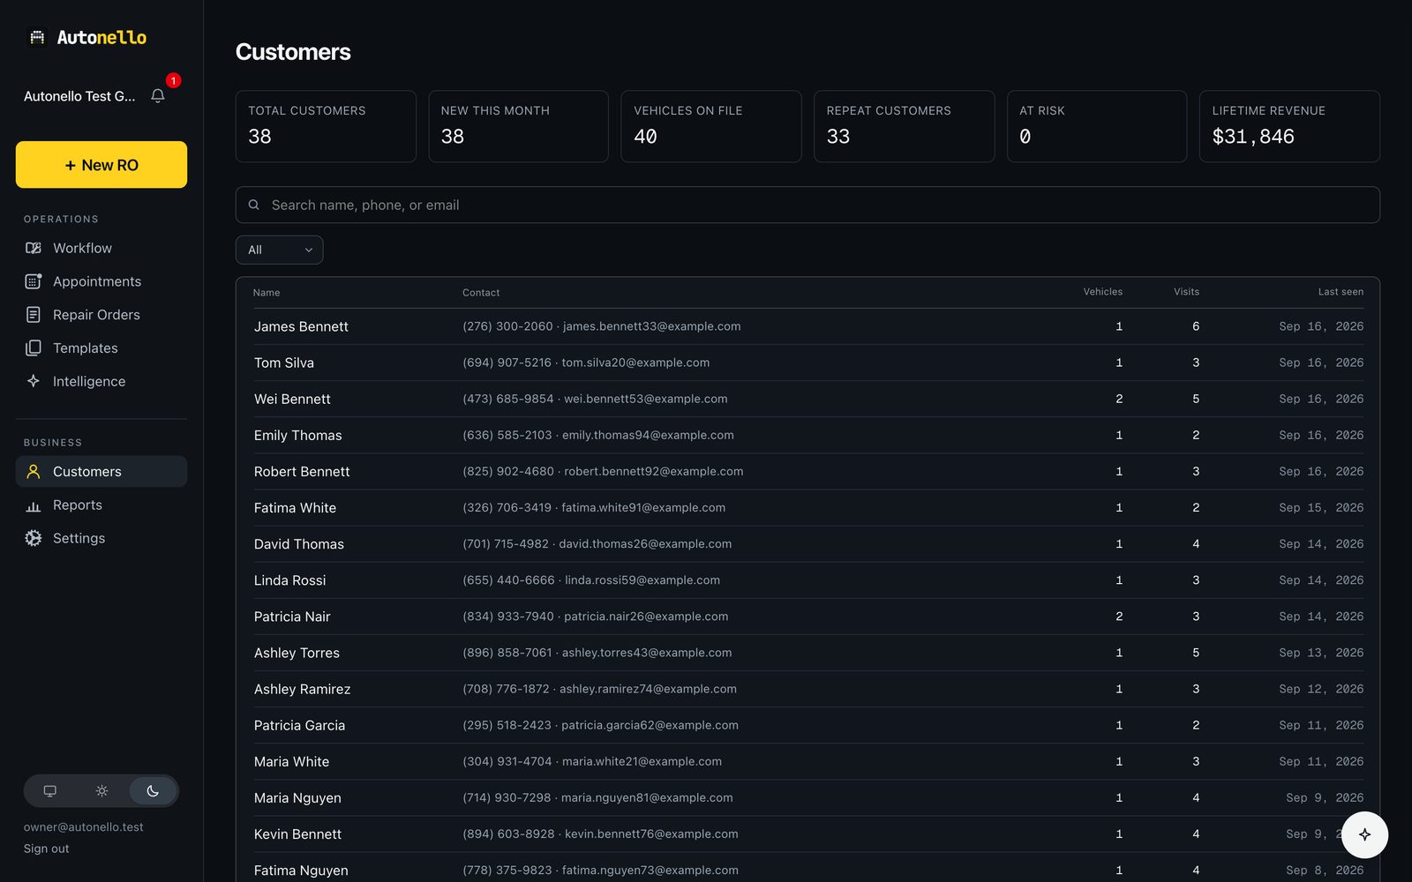Click the Customers person icon
This screenshot has height=882, width=1412.
click(x=34, y=472)
